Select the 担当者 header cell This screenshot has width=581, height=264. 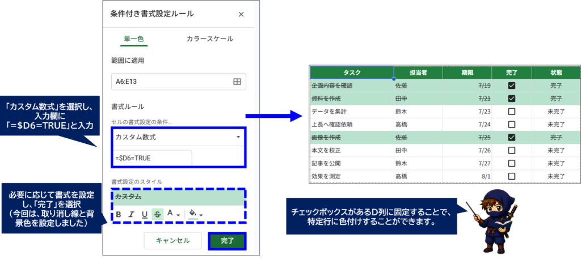418,73
